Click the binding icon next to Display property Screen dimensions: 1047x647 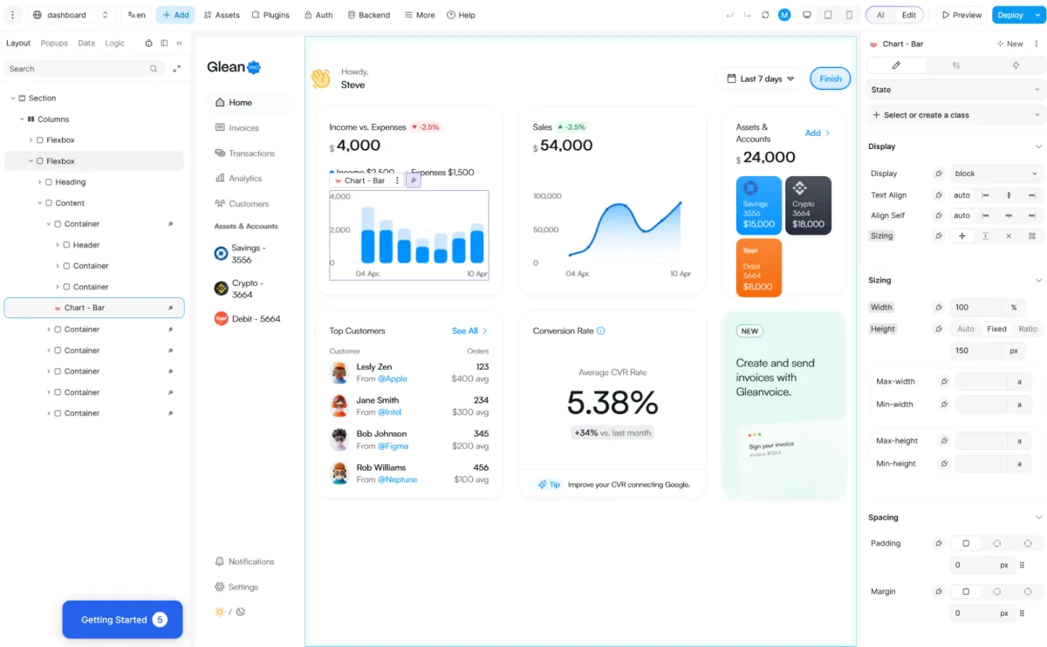pos(939,174)
